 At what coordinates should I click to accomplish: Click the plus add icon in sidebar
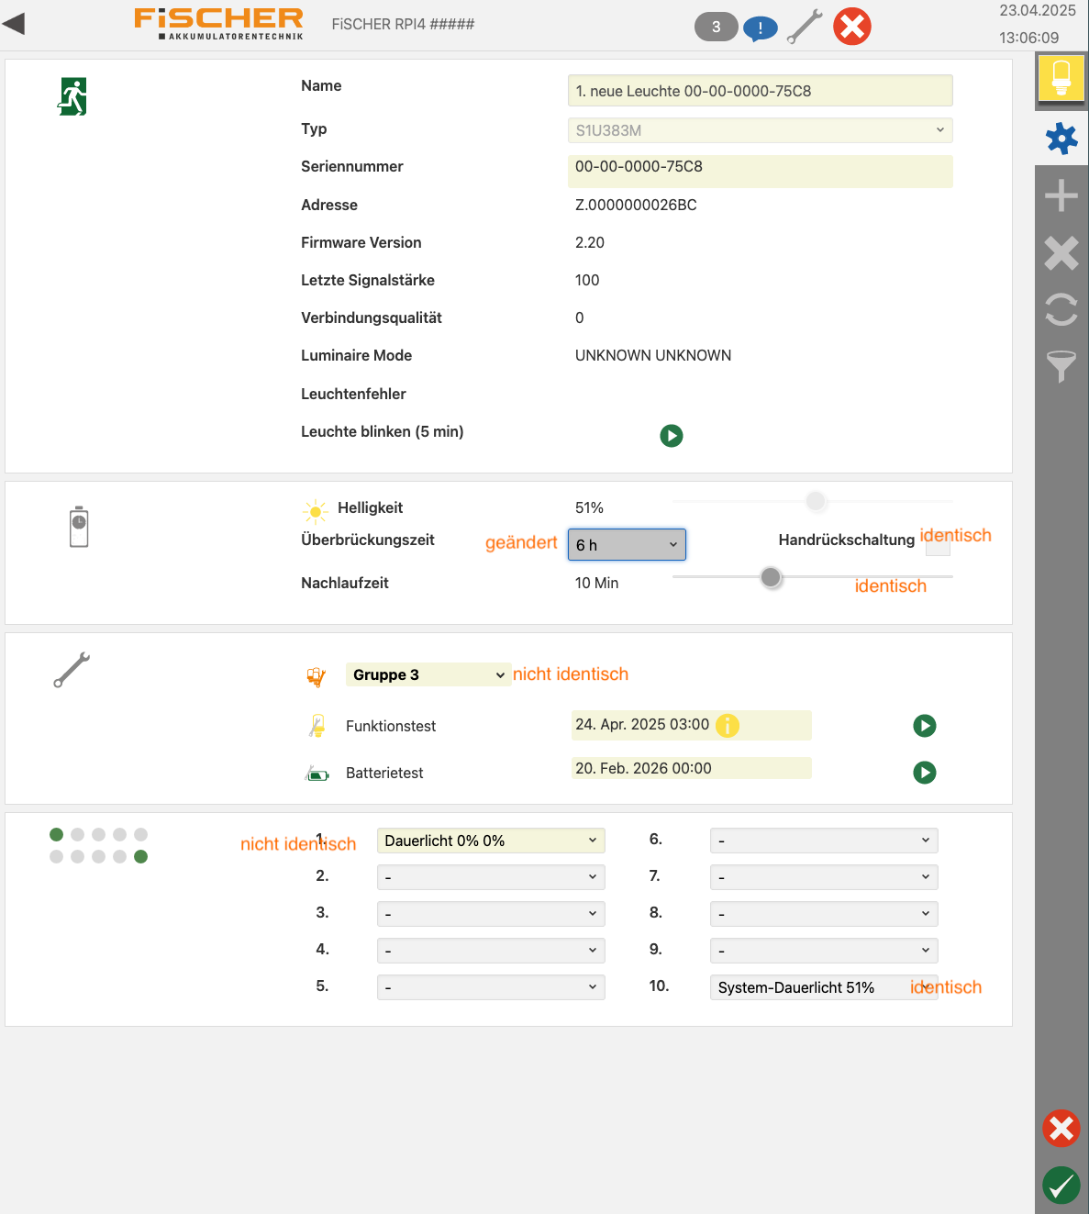[1061, 195]
